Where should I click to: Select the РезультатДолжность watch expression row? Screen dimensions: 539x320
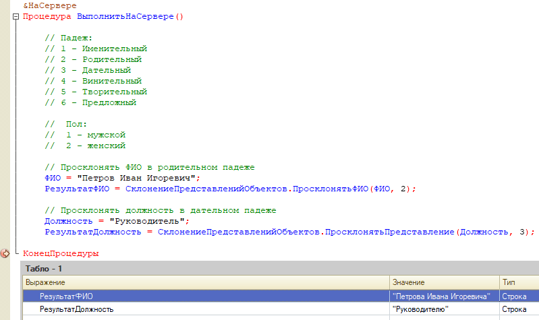(76, 309)
